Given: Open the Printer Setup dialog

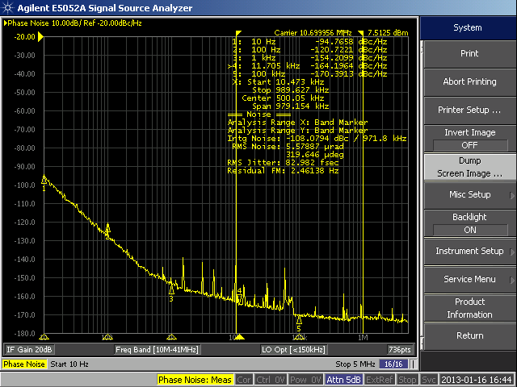Looking at the screenshot, I should coord(469,110).
